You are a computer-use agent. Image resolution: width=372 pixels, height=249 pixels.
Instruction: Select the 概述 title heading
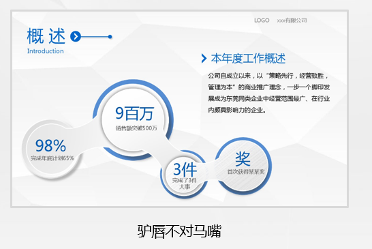click(x=46, y=36)
